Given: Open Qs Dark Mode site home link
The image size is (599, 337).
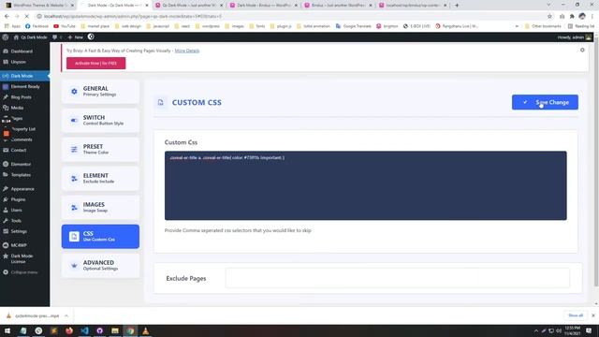Looking at the screenshot, I should 30,37.
